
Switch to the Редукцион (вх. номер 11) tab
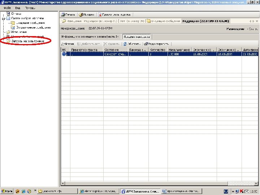pos(100,21)
